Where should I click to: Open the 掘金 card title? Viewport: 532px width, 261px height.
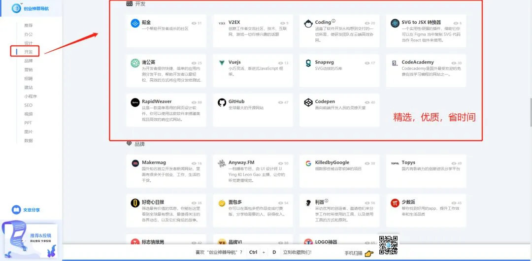point(146,22)
